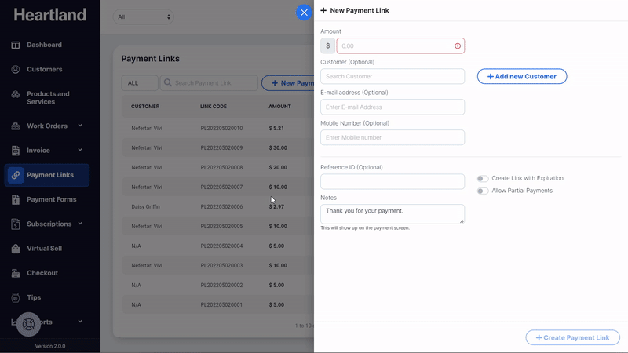The image size is (628, 353).
Task: Expand the Work Orders submenu
Action: pos(80,126)
